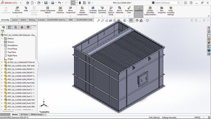Open Assembly Features tool

93,10
